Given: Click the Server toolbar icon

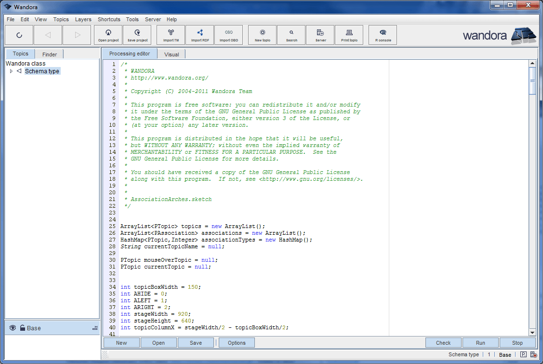Looking at the screenshot, I should click(319, 35).
